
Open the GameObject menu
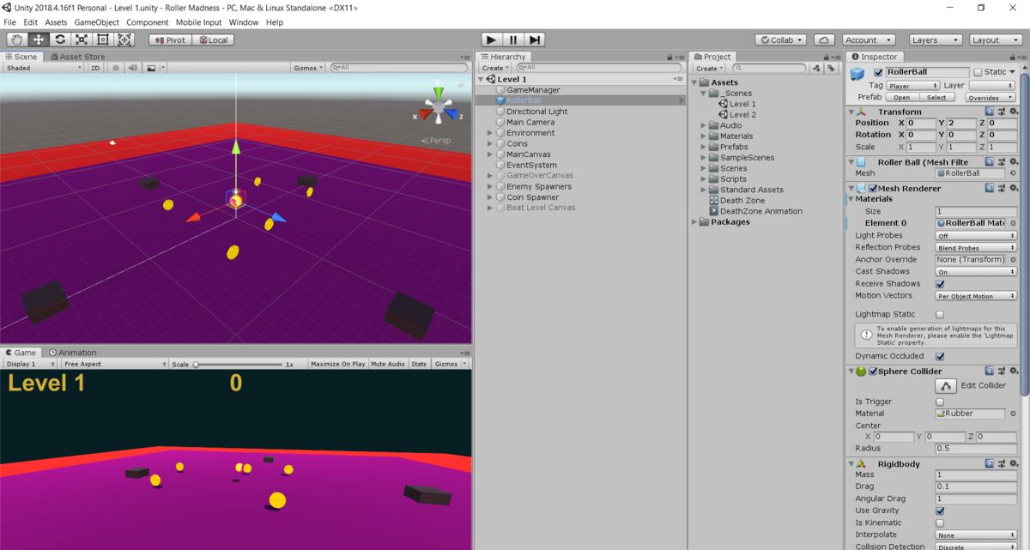coord(97,22)
